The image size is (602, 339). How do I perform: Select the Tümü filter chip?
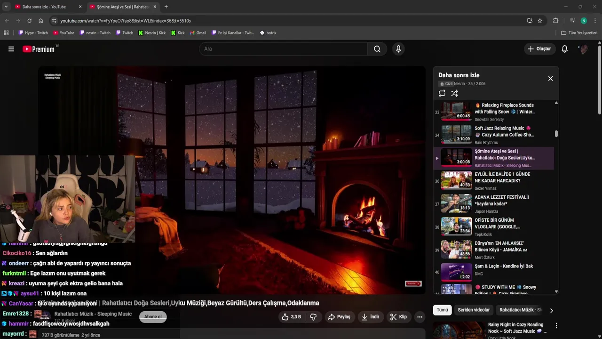[x=442, y=310]
